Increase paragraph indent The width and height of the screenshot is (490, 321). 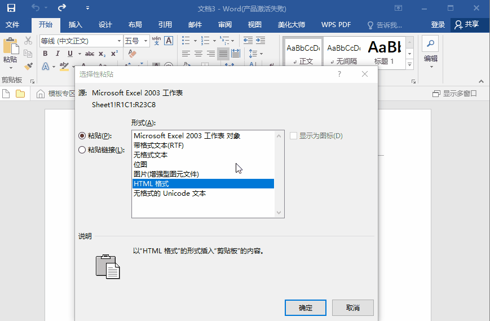click(x=261, y=41)
